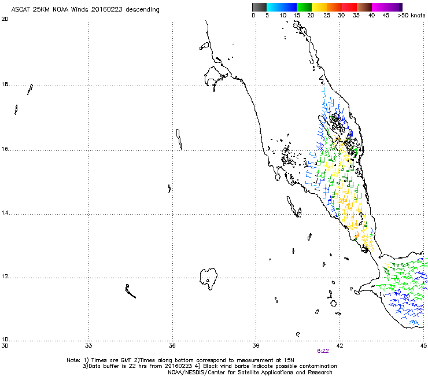Click the note line starting "Note: 1) Times are GMT"

click(x=180, y=360)
